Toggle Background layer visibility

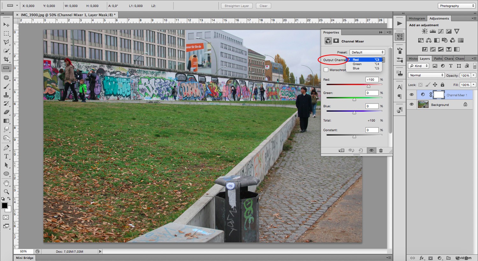pyautogui.click(x=411, y=105)
